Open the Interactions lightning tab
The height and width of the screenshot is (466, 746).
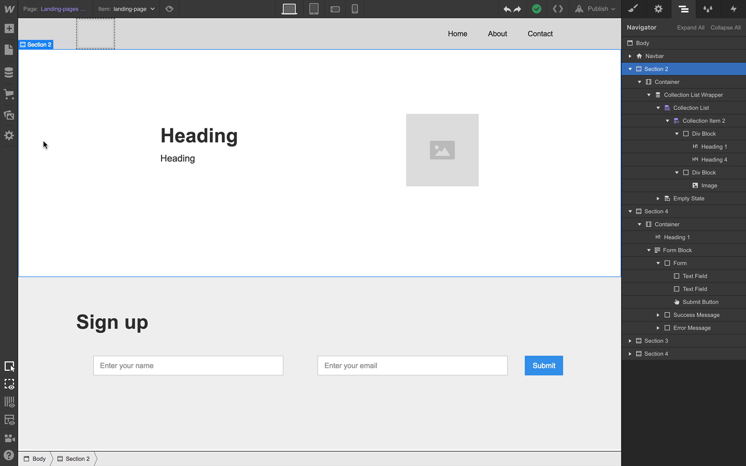(x=733, y=9)
